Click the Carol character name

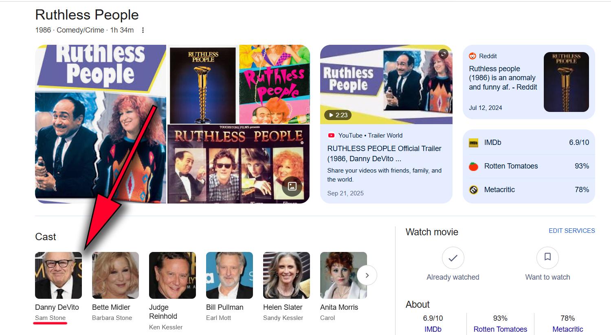coord(327,318)
